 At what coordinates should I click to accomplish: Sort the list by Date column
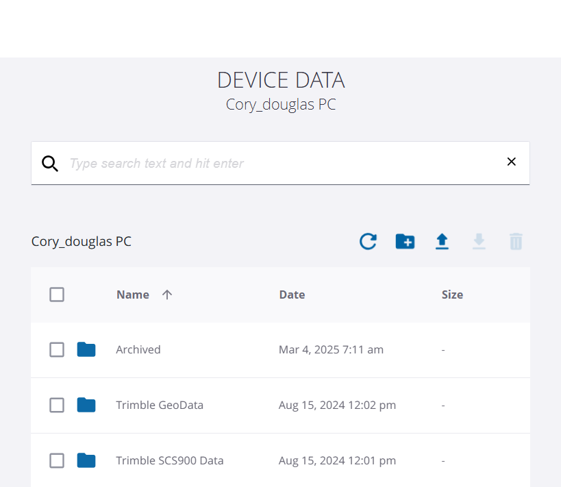click(x=292, y=295)
